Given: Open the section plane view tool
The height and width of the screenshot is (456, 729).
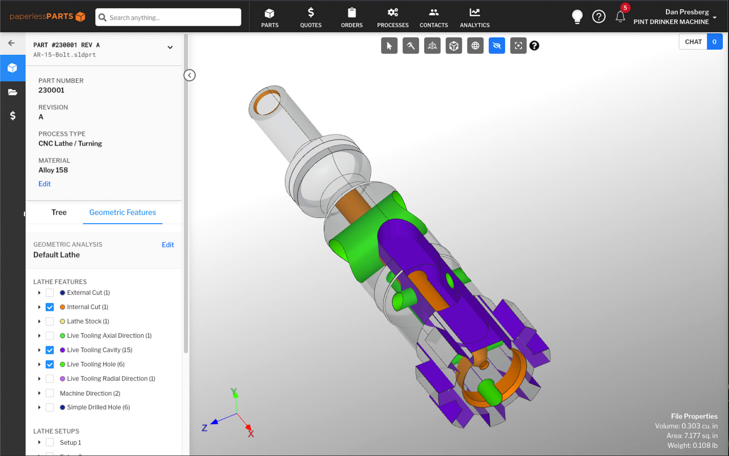Looking at the screenshot, I should [x=432, y=46].
